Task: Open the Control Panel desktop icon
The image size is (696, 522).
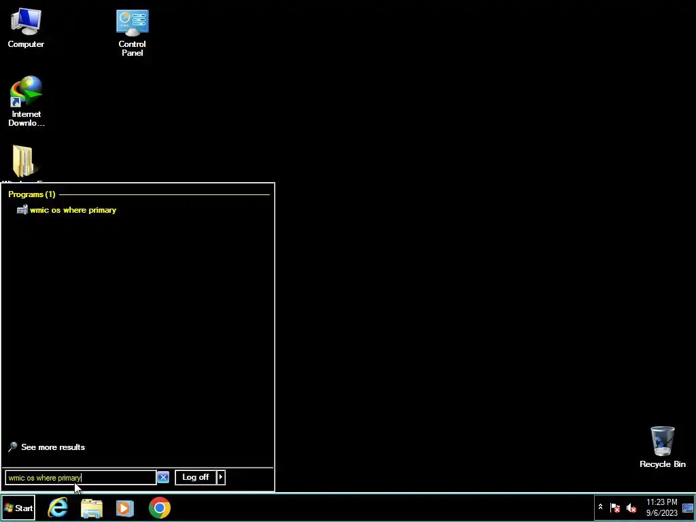Action: (x=133, y=32)
